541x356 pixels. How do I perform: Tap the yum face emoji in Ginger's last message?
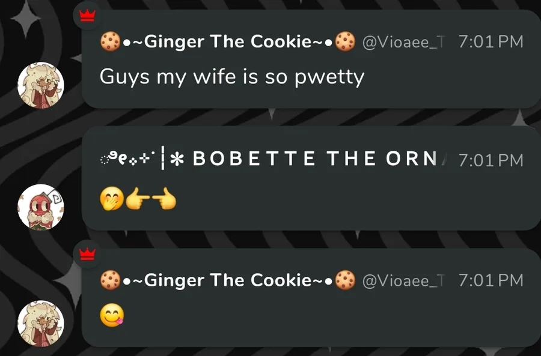(x=112, y=316)
